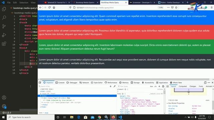
Task: Bookmark this page with the star icon
Action: tap(176, 7)
